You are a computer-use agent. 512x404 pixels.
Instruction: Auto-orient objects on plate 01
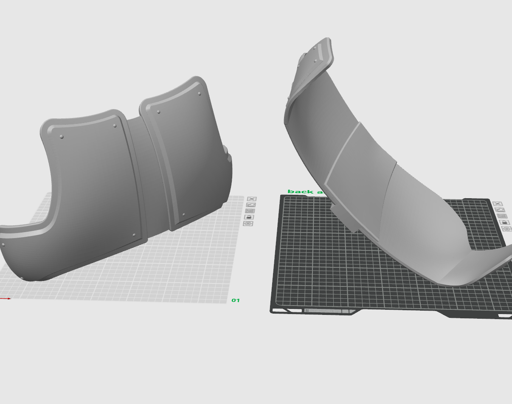(x=251, y=205)
